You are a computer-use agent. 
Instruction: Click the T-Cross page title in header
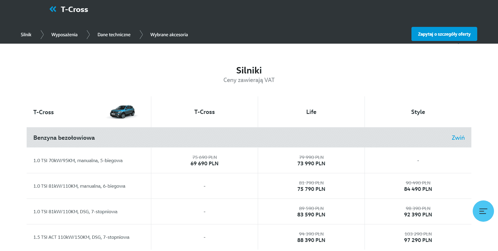(74, 9)
